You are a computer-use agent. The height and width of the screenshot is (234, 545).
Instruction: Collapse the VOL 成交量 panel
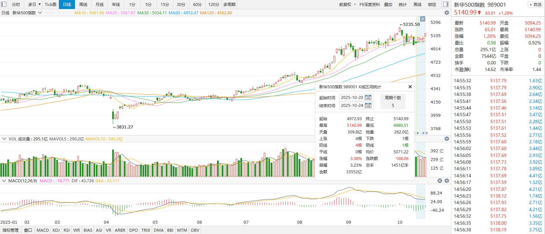pyautogui.click(x=4, y=139)
